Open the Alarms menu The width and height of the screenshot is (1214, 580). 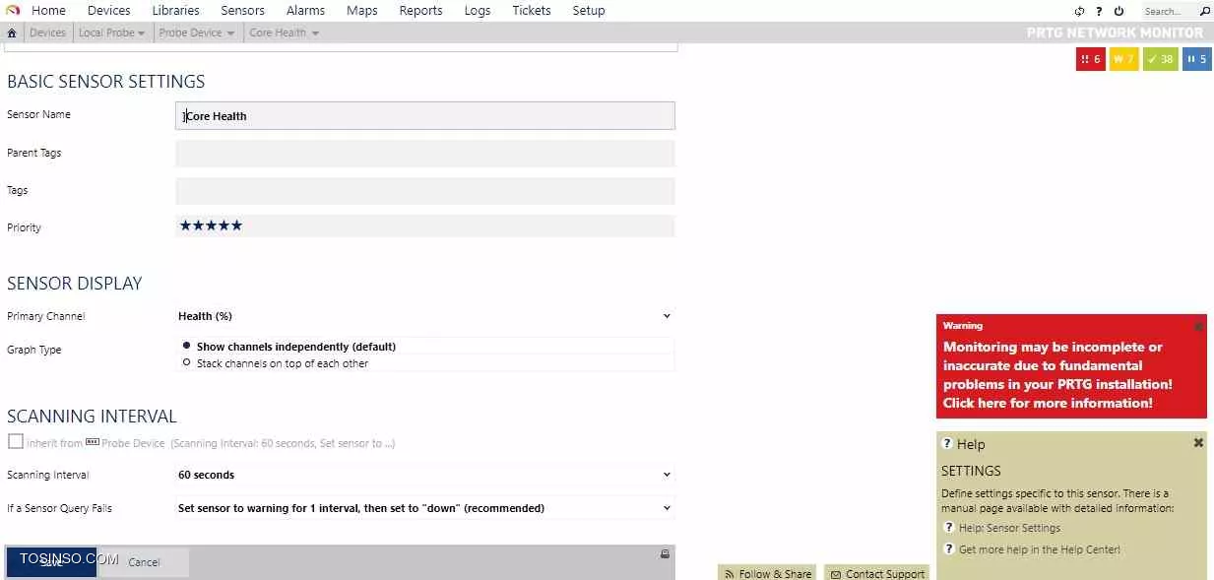point(305,11)
